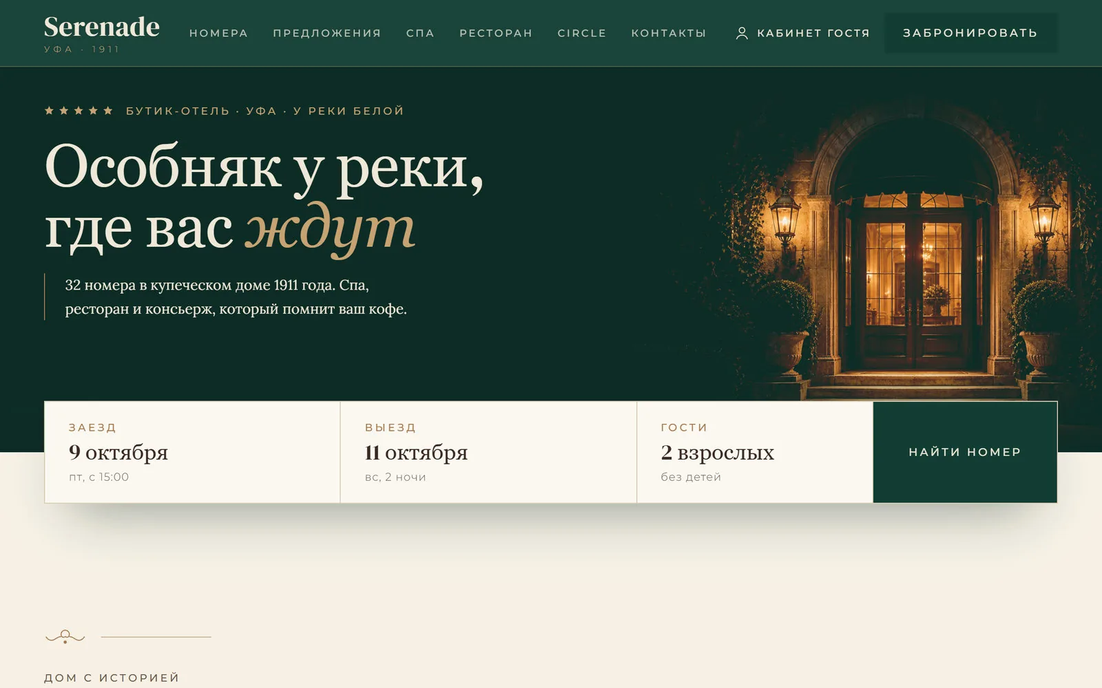Open the Гости guest selector
This screenshot has width=1102, height=688.
click(x=755, y=452)
